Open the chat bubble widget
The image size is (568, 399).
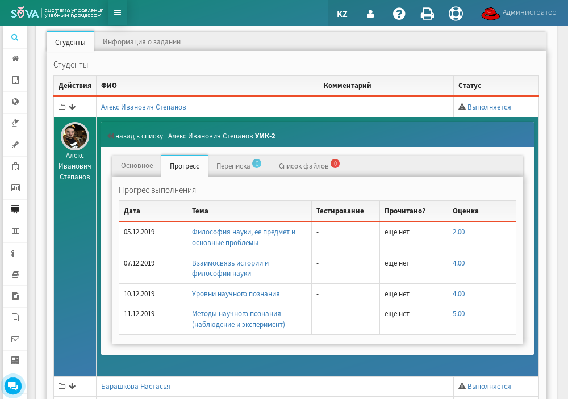(13, 386)
